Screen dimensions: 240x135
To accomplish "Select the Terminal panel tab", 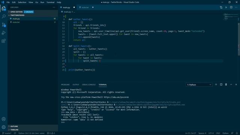I will (103, 85).
